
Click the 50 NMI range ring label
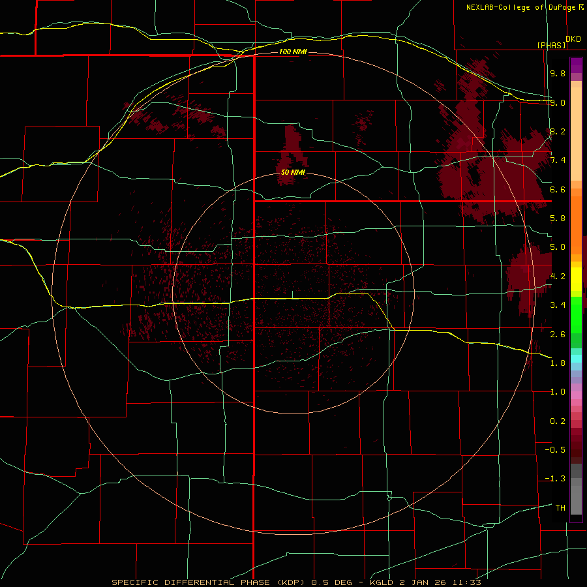tap(293, 173)
